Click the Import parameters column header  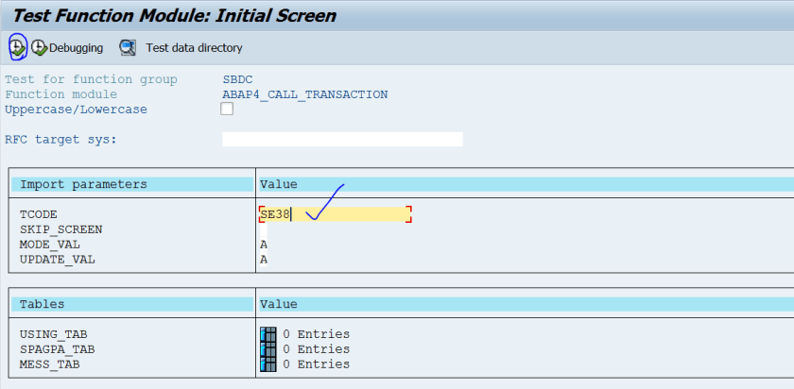pos(83,185)
